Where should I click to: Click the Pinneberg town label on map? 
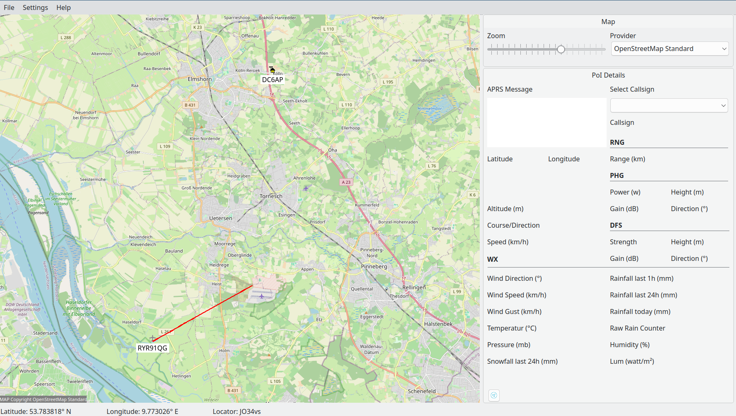pos(374,267)
